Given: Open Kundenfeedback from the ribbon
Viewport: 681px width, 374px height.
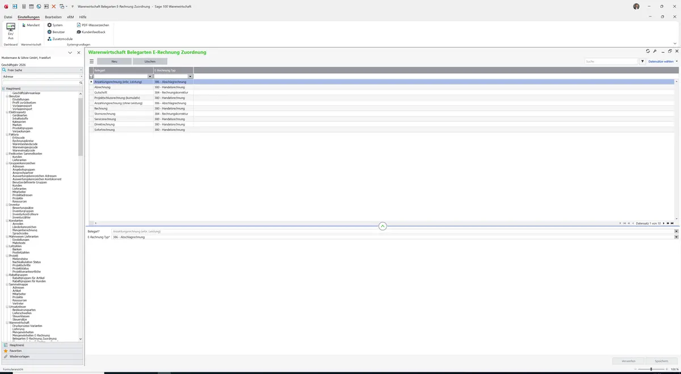Looking at the screenshot, I should 91,32.
